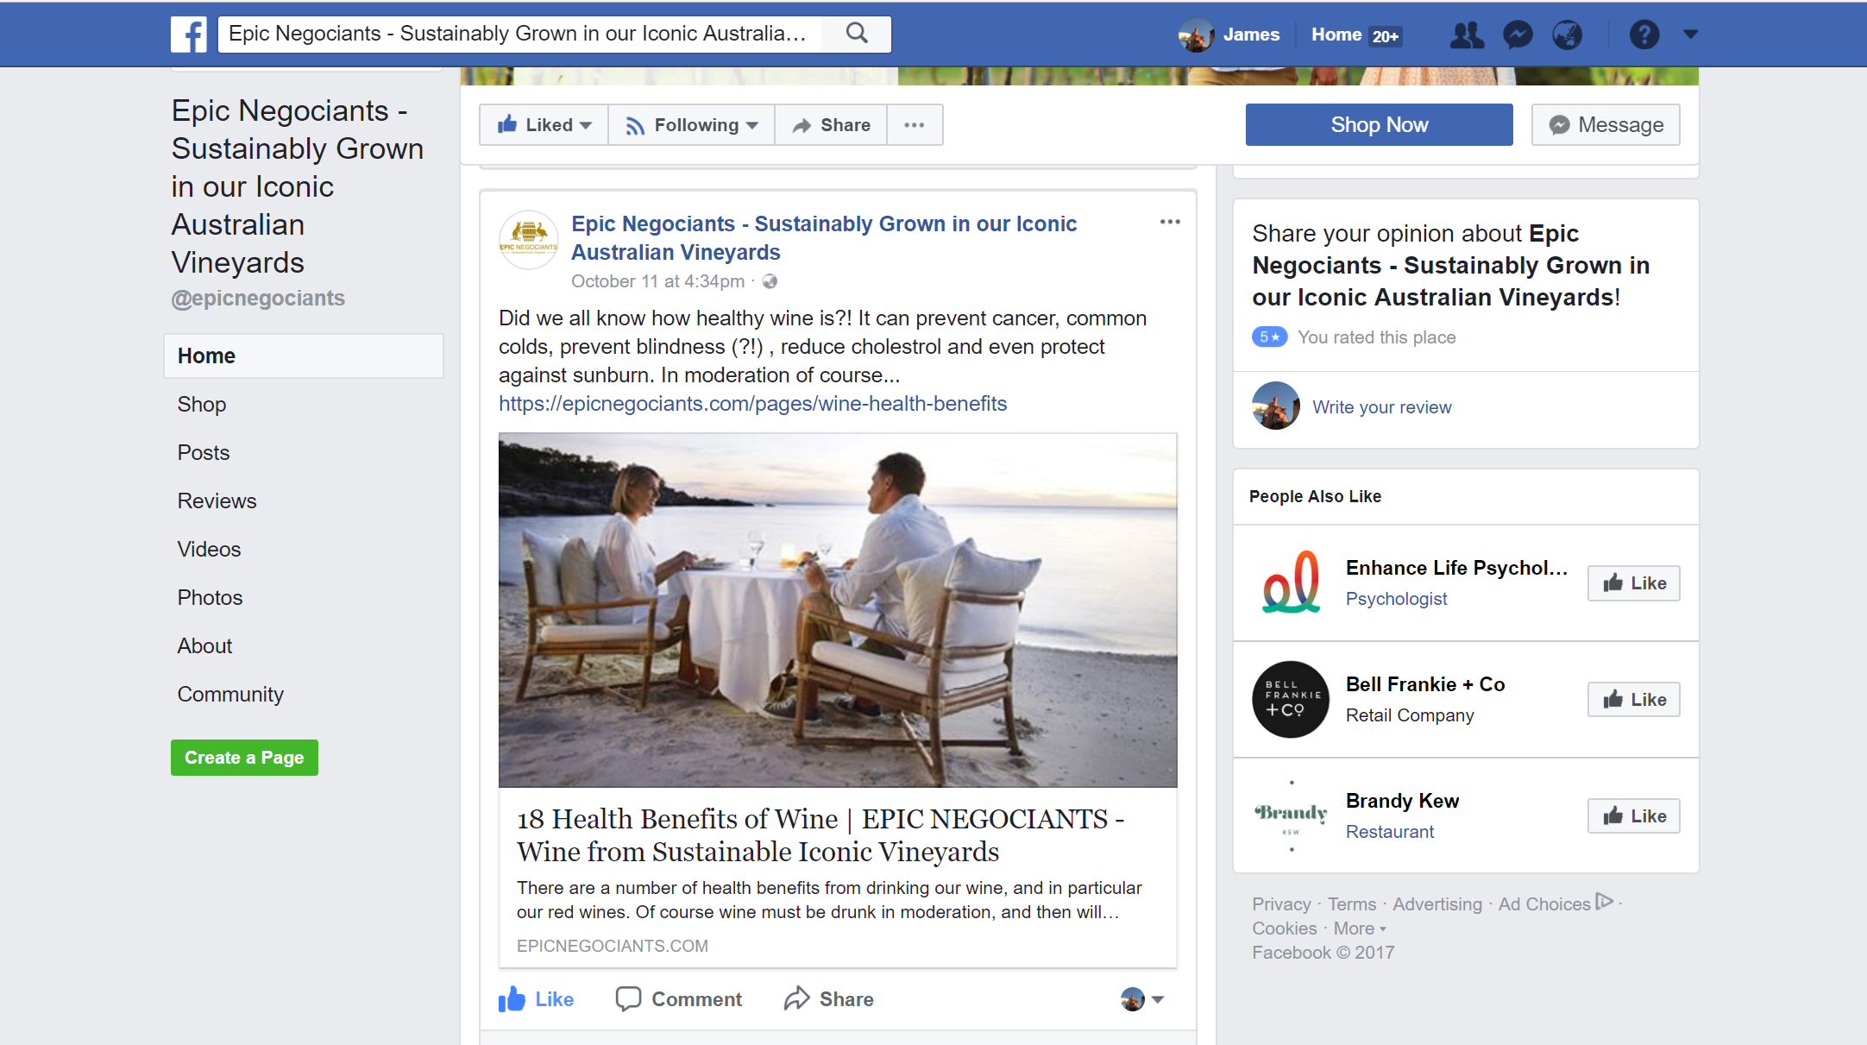
Task: Click public audience globe icon on post
Action: pyautogui.click(x=770, y=281)
